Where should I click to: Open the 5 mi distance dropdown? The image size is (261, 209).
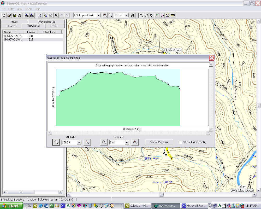(127, 142)
